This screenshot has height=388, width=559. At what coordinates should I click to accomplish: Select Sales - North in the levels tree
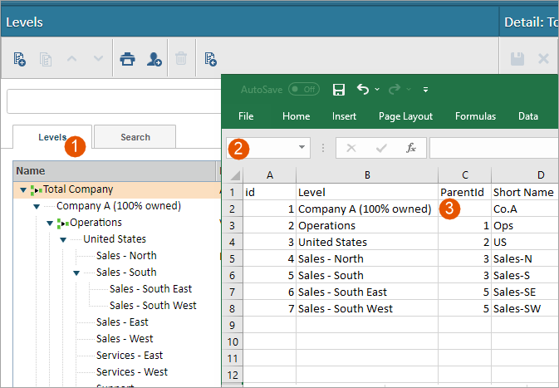pos(126,256)
